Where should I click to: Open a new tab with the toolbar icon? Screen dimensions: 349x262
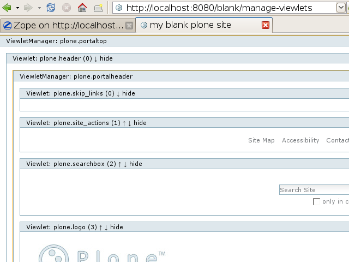click(x=98, y=8)
